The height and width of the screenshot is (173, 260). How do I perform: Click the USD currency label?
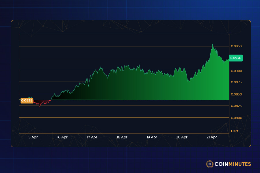(234, 131)
